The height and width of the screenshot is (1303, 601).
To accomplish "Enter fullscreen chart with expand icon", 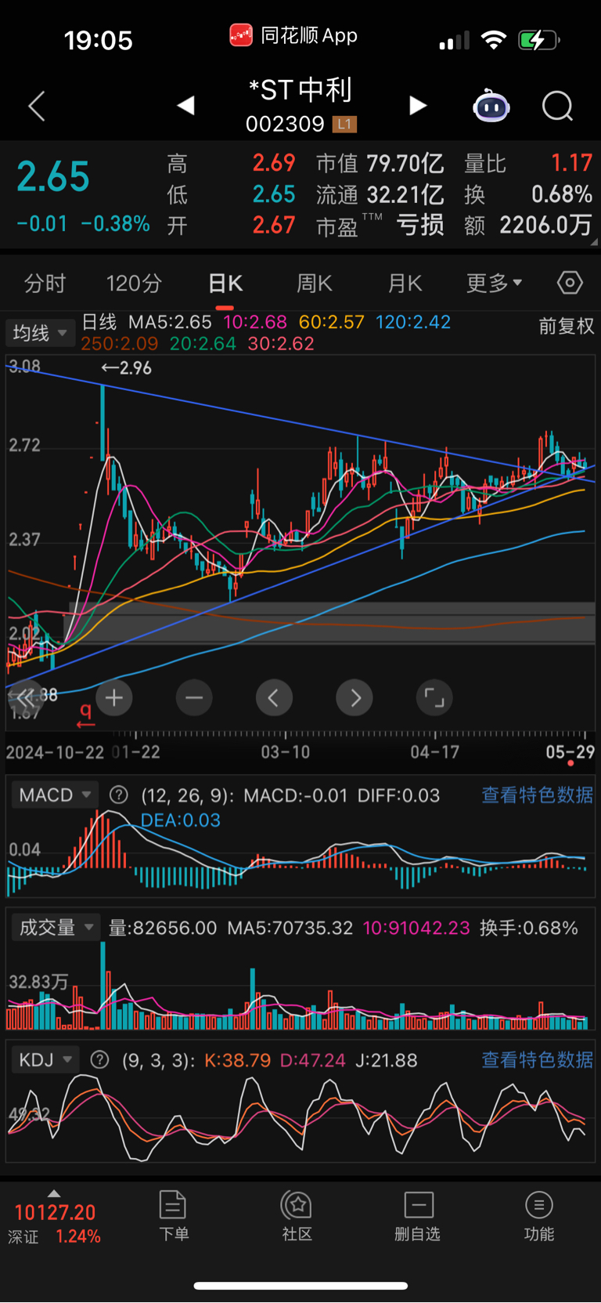I will tap(434, 697).
